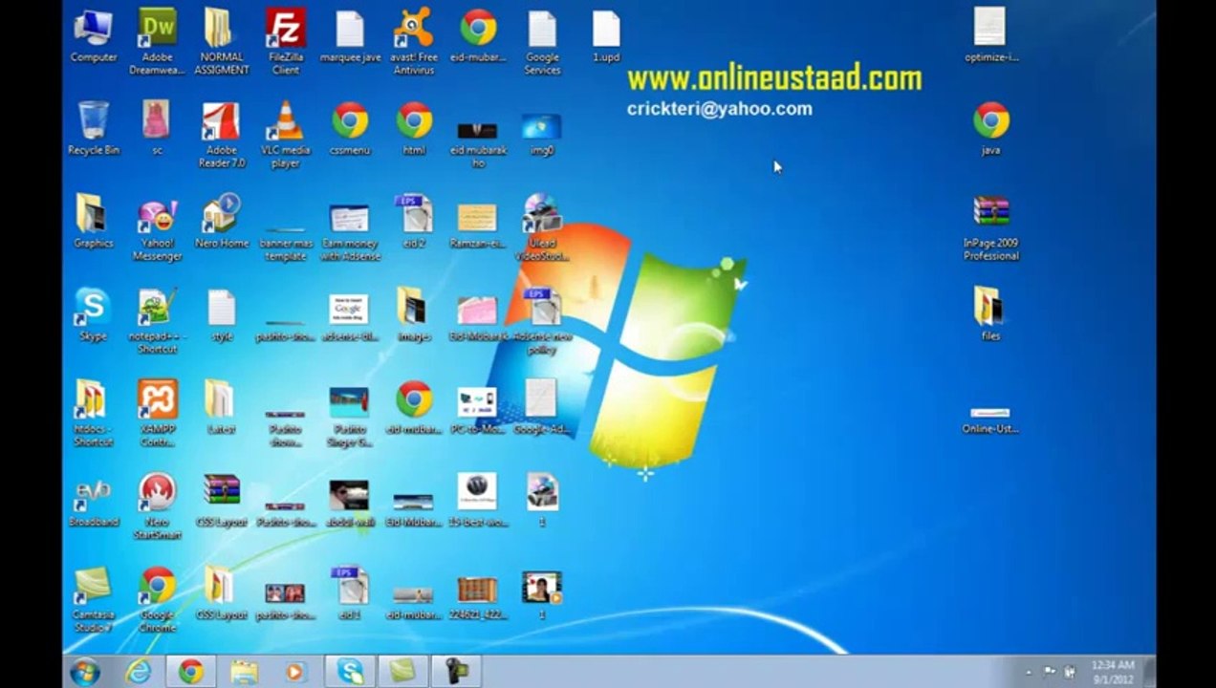Open Adobe Dreamweaver shortcut
Viewport: 1216px width, 688px height.
158,41
